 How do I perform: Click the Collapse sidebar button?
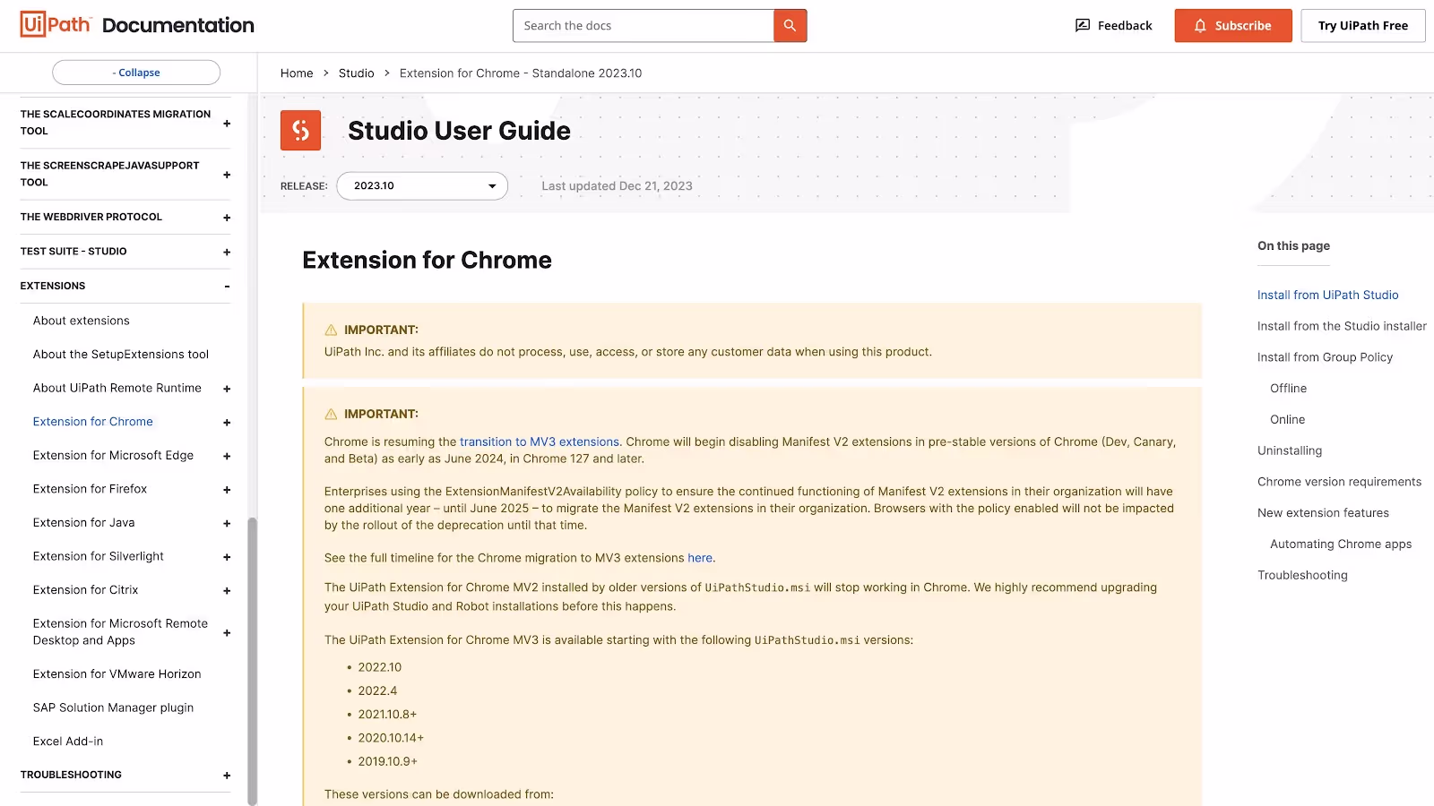(x=136, y=73)
